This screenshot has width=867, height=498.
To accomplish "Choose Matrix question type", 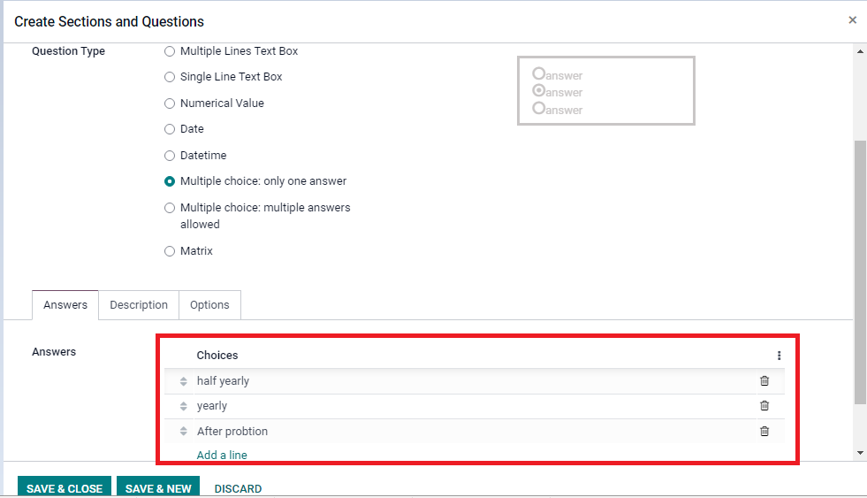I will click(x=170, y=251).
